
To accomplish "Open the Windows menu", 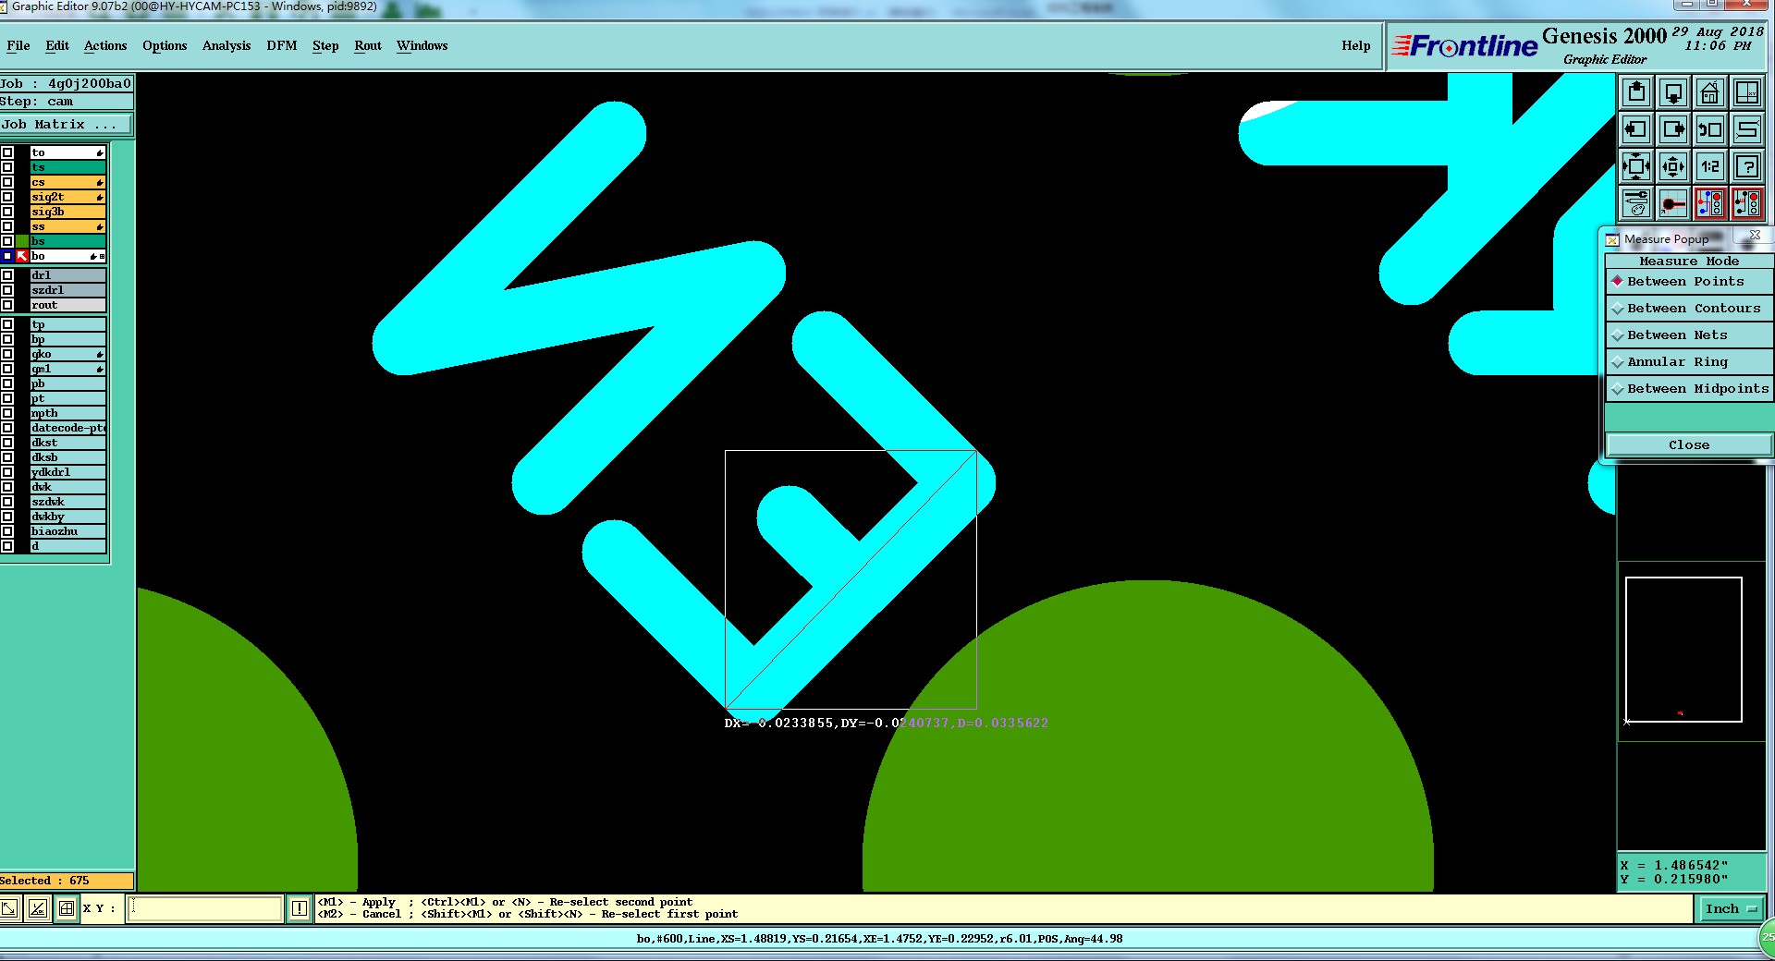I will (x=422, y=45).
